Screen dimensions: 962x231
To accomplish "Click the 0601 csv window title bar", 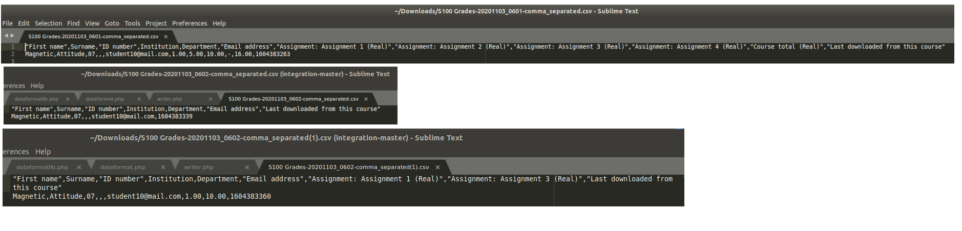I will point(477,11).
